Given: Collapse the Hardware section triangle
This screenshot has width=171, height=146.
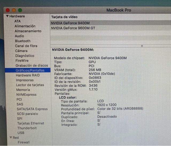Looking at the screenshot, I should (x=7, y=16).
